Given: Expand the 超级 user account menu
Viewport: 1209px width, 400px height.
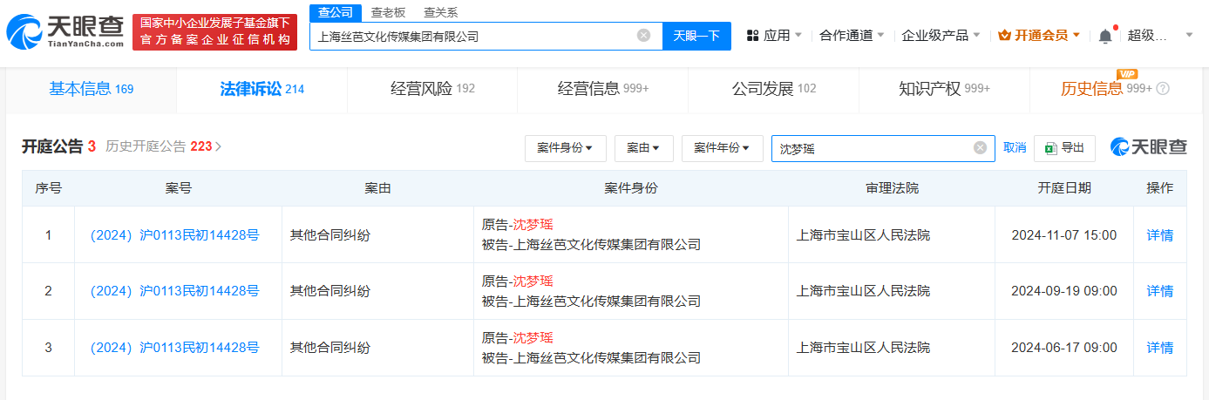Looking at the screenshot, I should (1159, 36).
